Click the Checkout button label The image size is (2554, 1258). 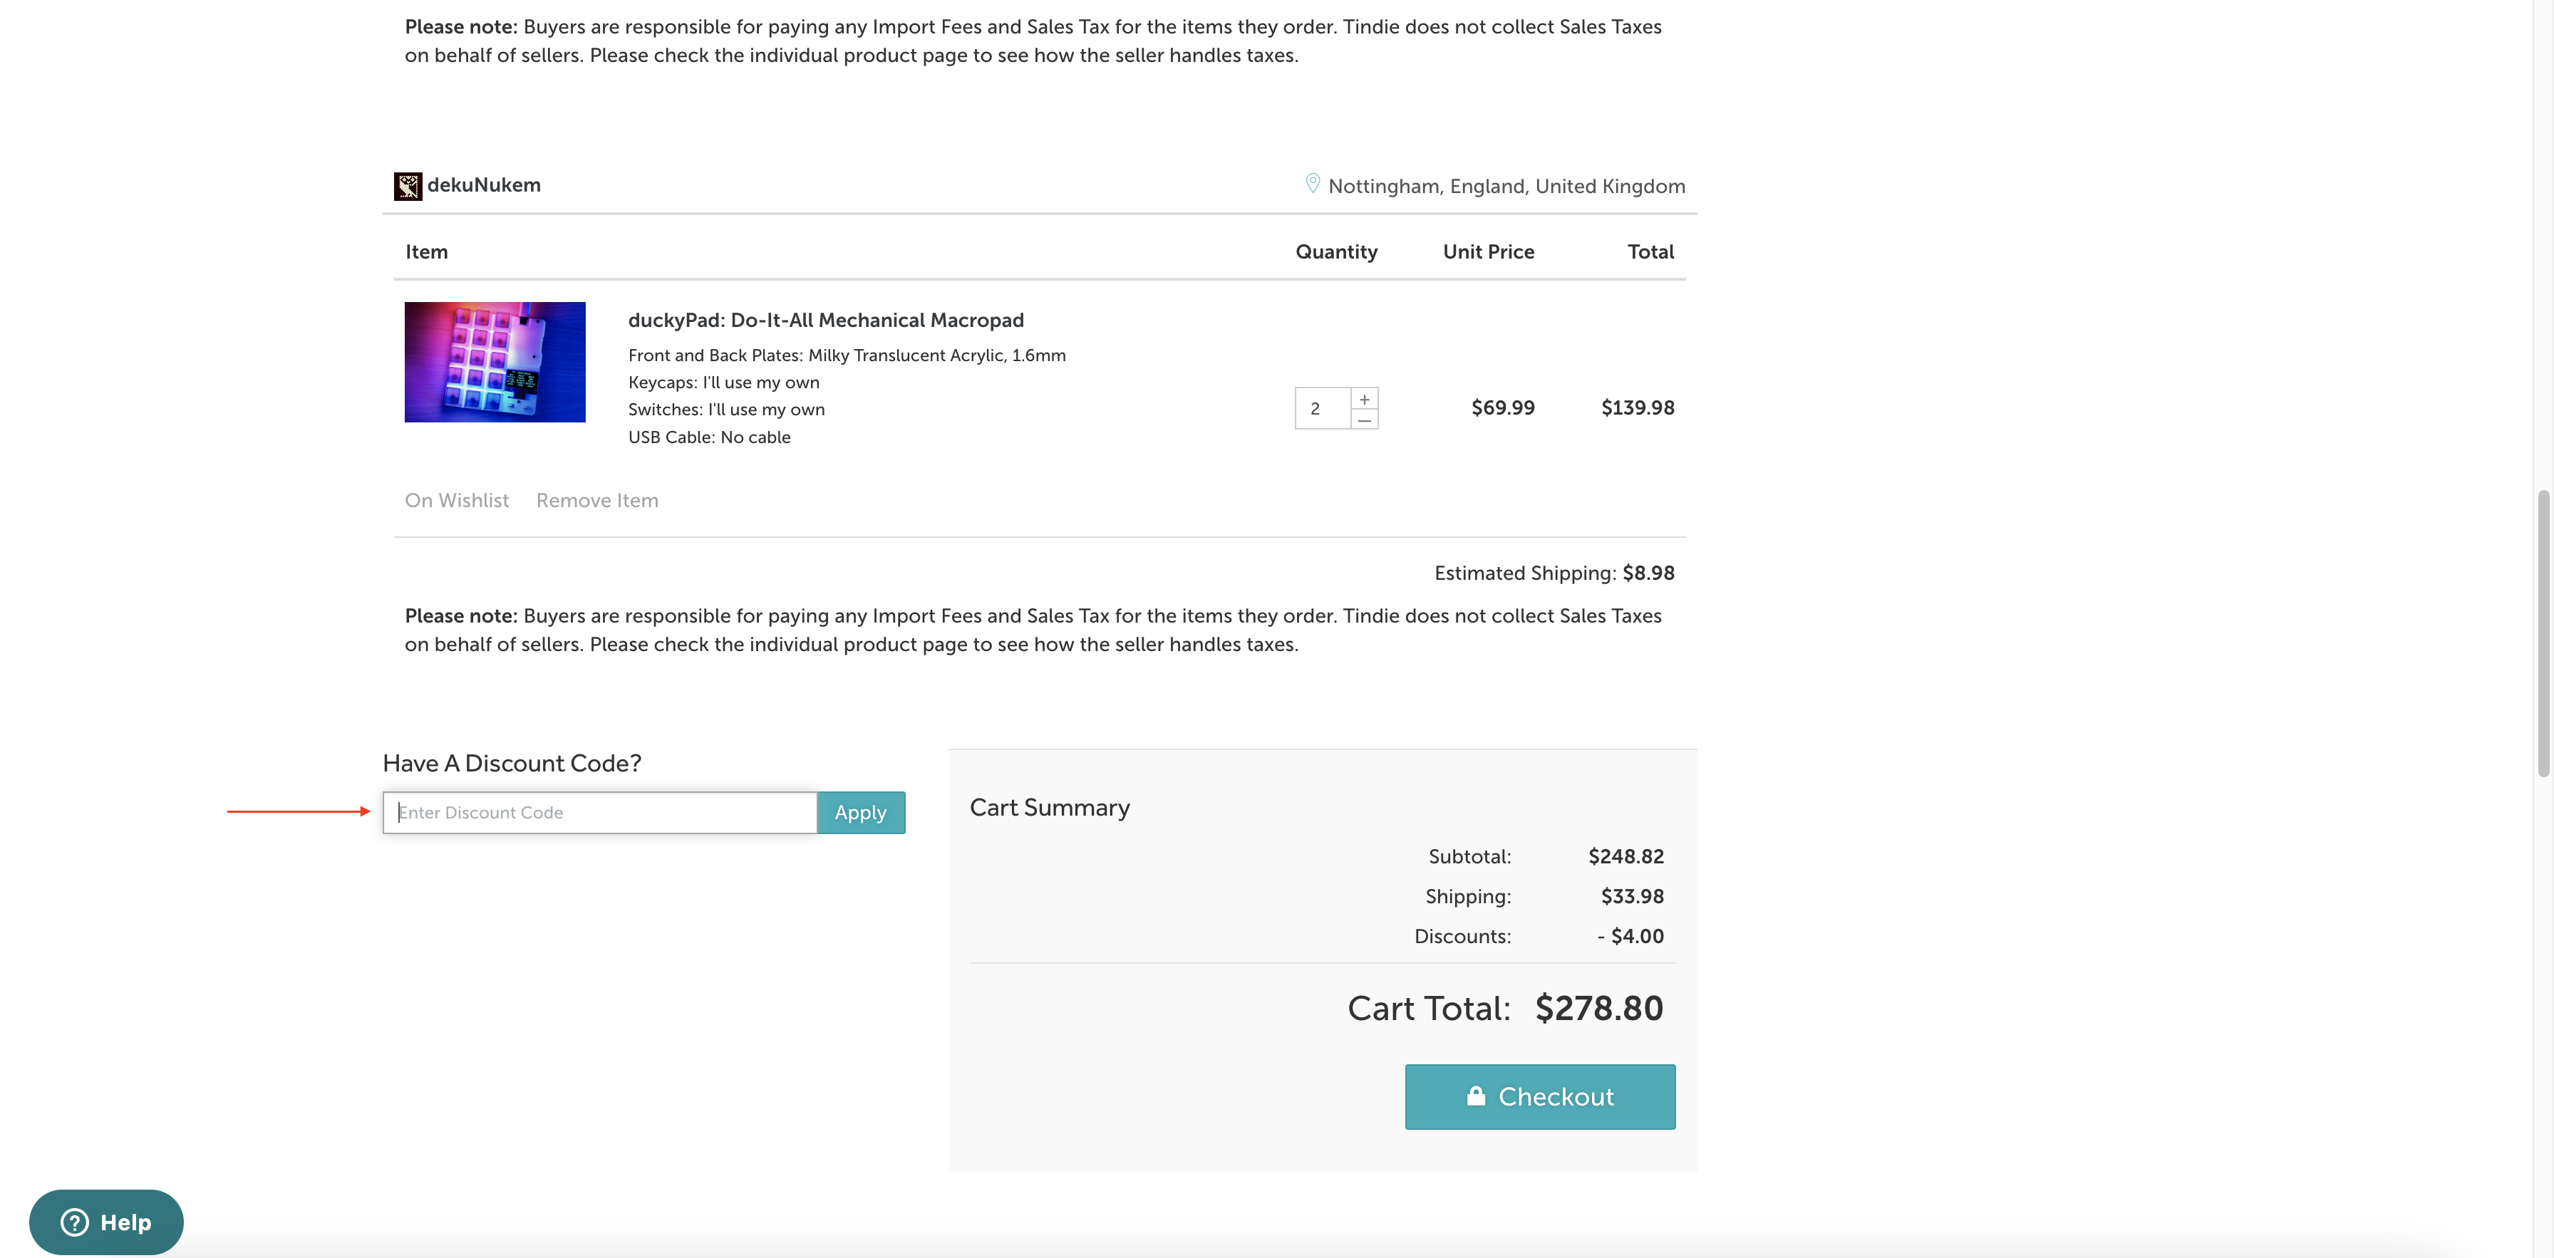point(1556,1096)
